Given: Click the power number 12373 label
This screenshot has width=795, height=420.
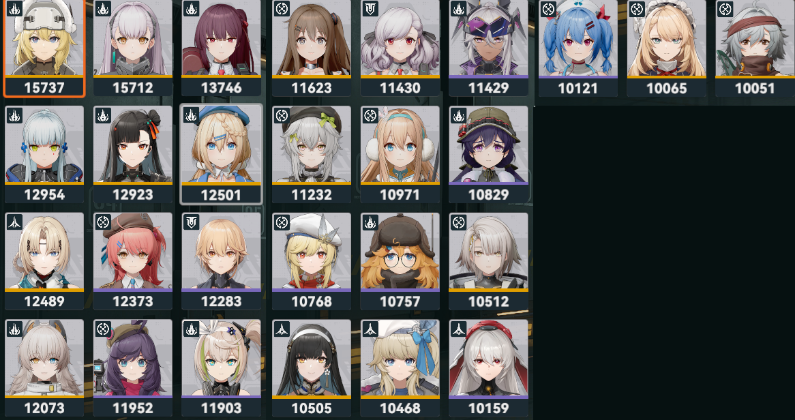Looking at the screenshot, I should click(133, 301).
